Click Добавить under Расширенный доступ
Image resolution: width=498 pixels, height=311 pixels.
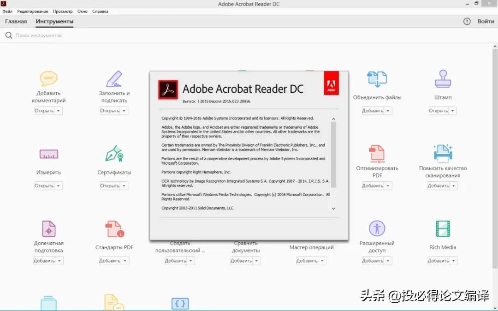373,261
